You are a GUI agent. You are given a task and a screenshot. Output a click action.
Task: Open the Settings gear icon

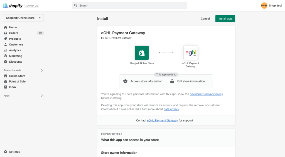pyautogui.click(x=6, y=152)
